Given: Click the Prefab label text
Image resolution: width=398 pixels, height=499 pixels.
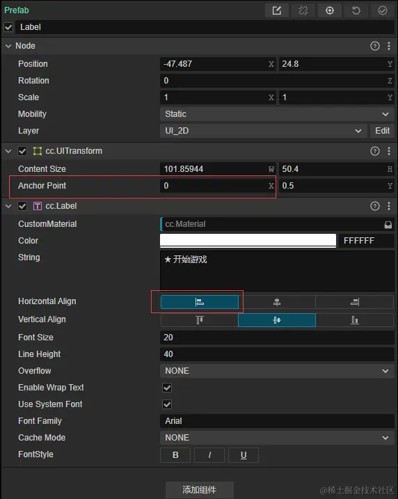Looking at the screenshot, I should 17,10.
